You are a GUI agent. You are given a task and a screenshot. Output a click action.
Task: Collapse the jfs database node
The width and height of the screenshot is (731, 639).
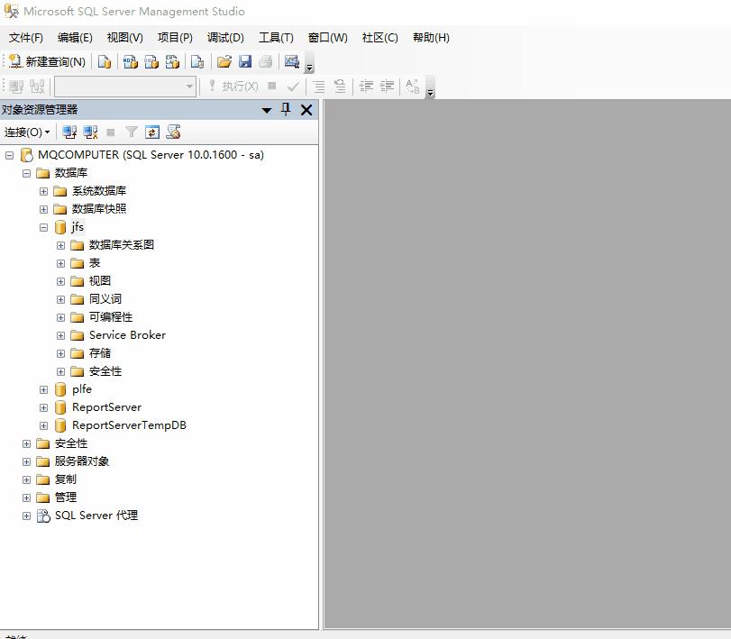pos(43,226)
